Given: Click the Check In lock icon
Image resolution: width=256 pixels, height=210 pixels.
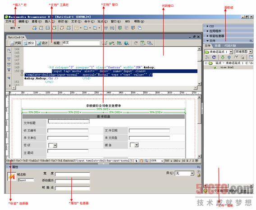Looking at the screenshot, I should click(x=242, y=57).
